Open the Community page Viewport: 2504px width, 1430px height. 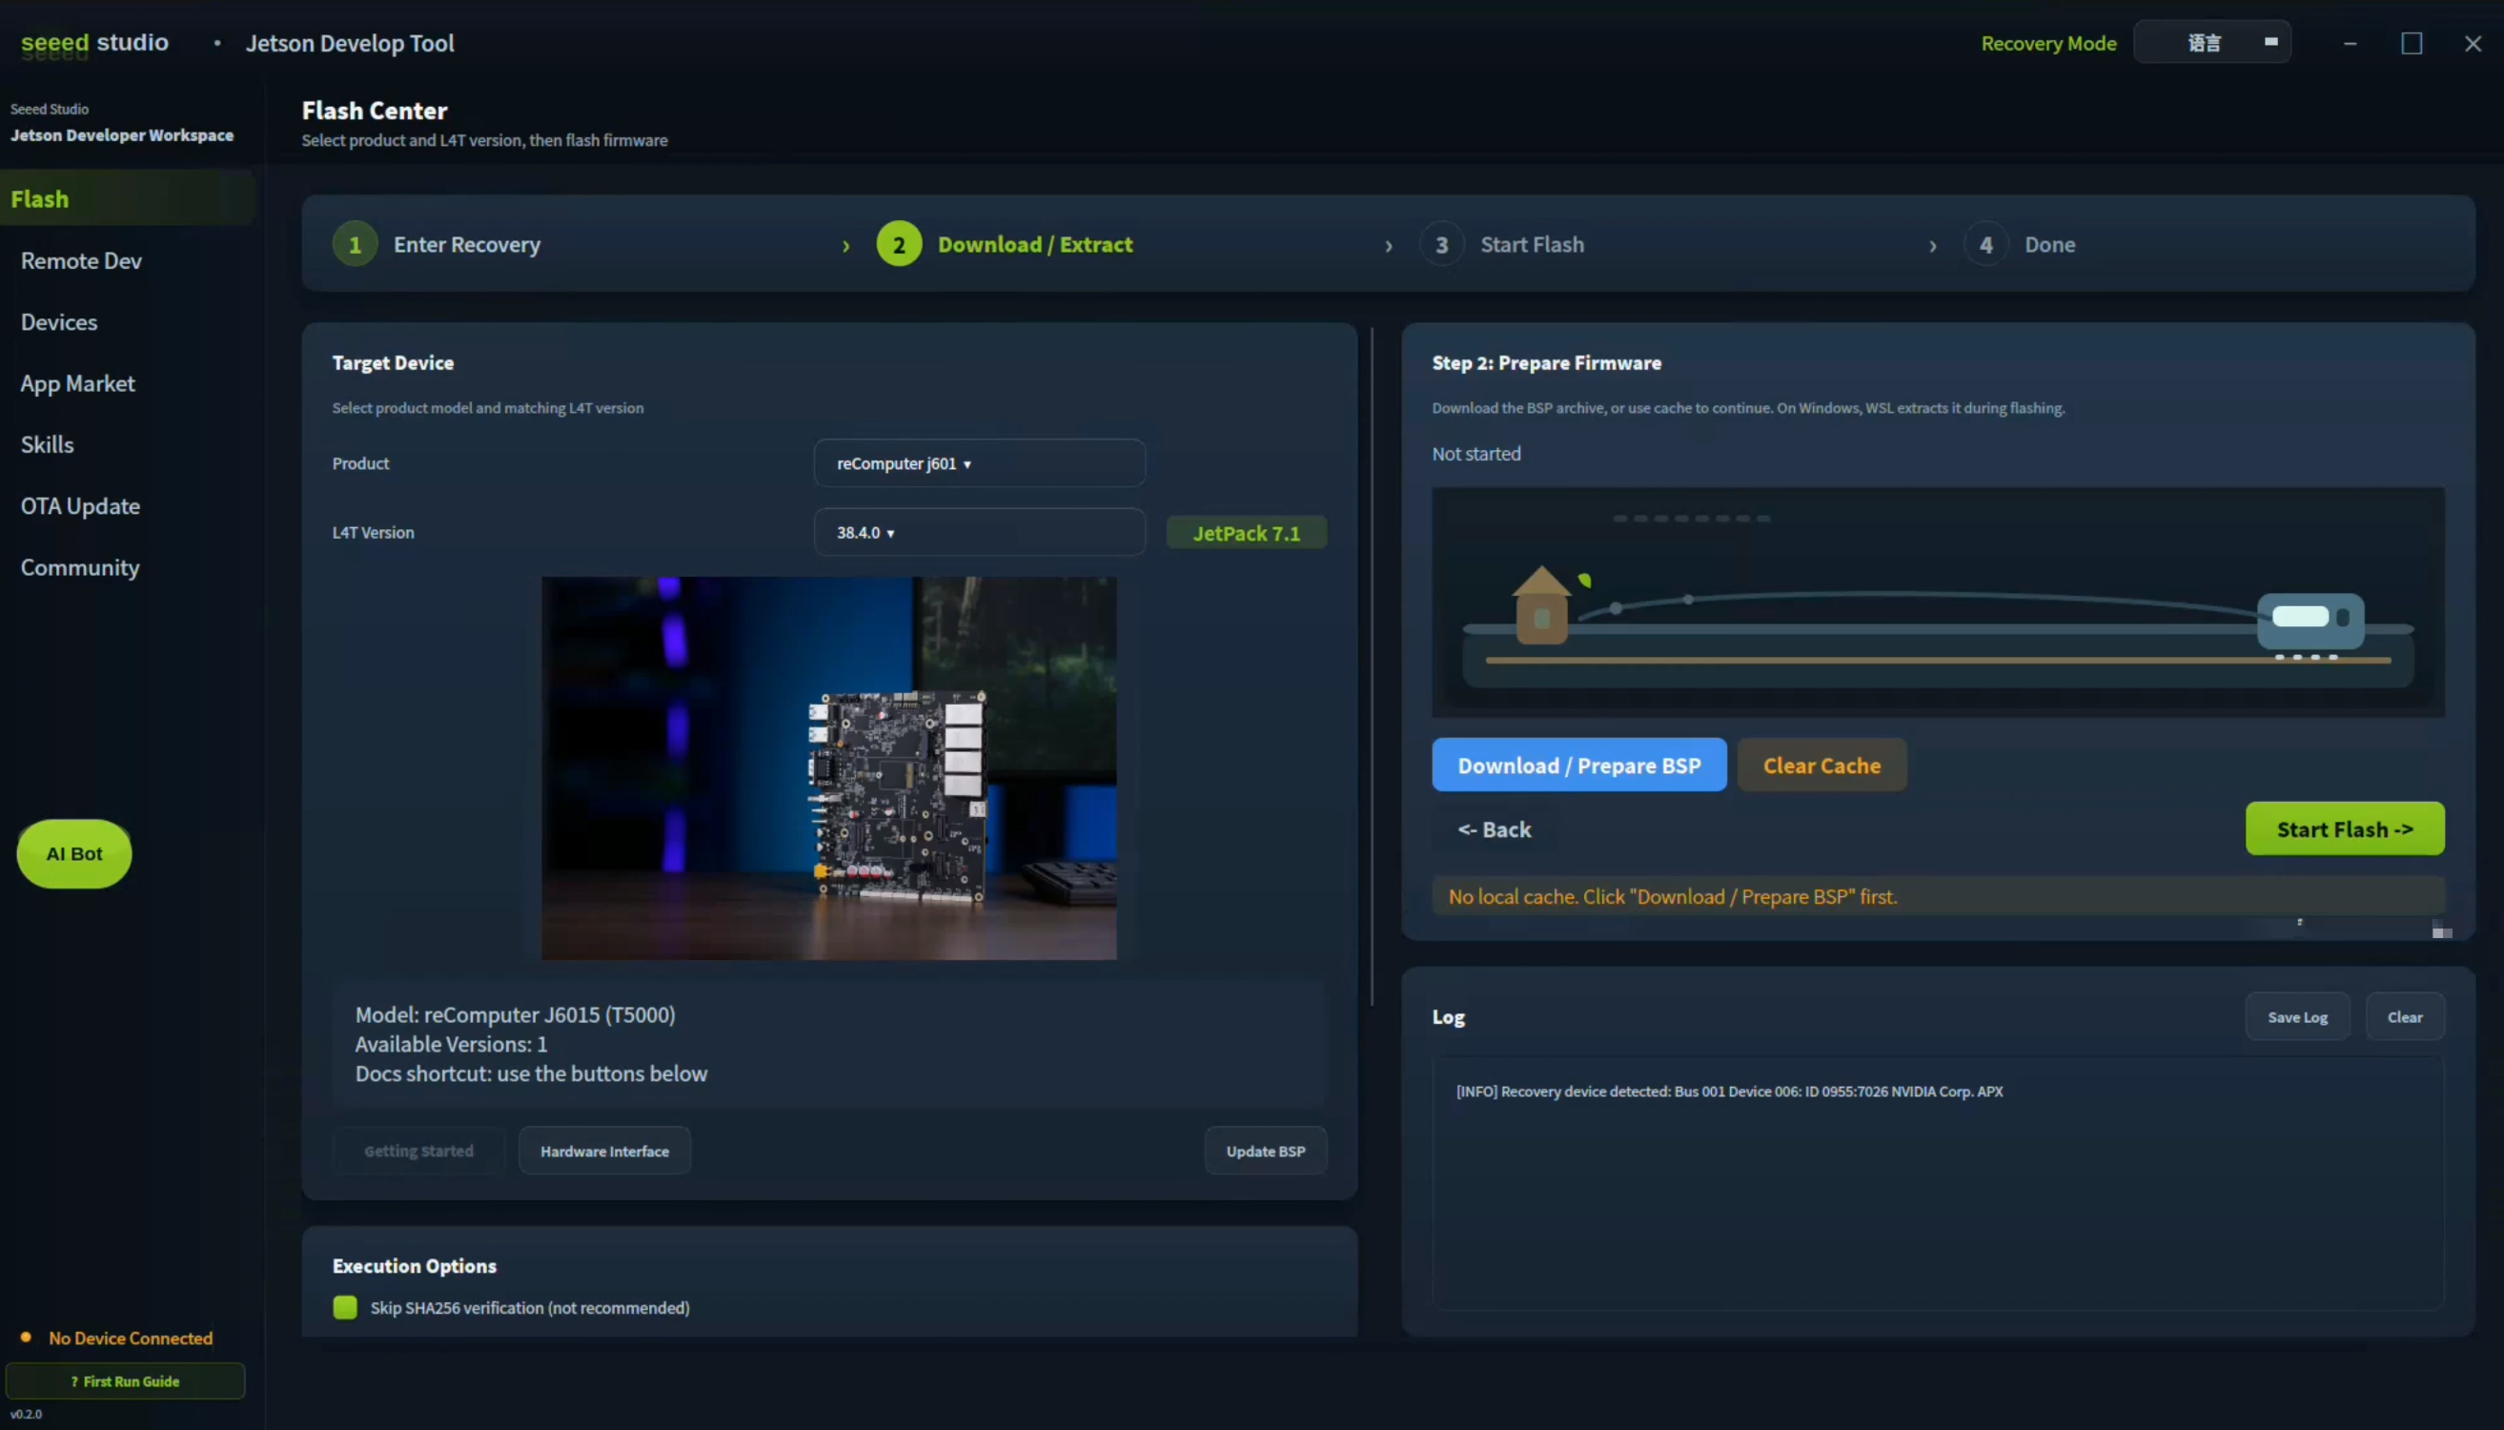[x=80, y=566]
